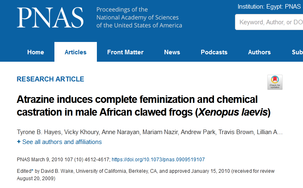
Task: Expand See all authors and affiliations
Action: point(59,142)
